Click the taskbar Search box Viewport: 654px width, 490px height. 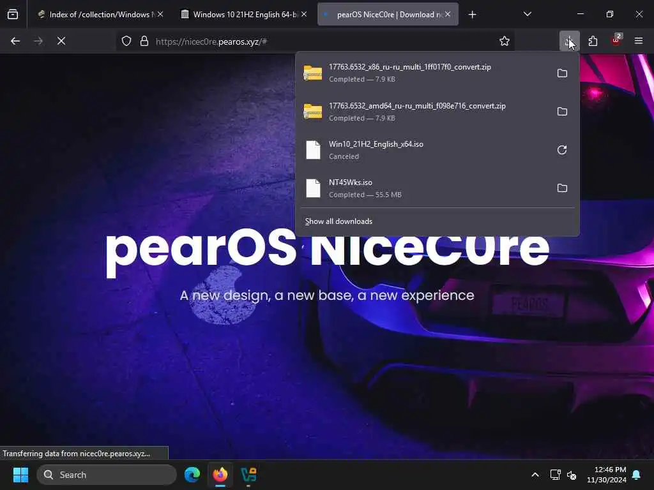[107, 475]
